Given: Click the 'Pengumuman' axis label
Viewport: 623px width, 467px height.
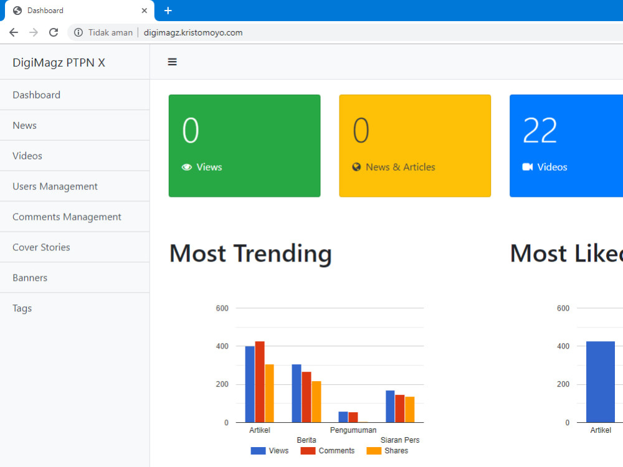Looking at the screenshot, I should pyautogui.click(x=353, y=430).
